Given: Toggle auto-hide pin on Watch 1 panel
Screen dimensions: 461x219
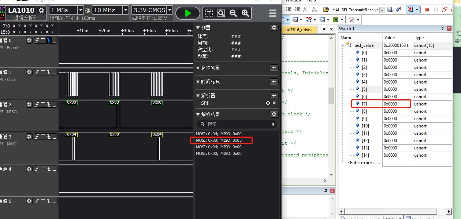Looking at the screenshot, I should point(443,29).
